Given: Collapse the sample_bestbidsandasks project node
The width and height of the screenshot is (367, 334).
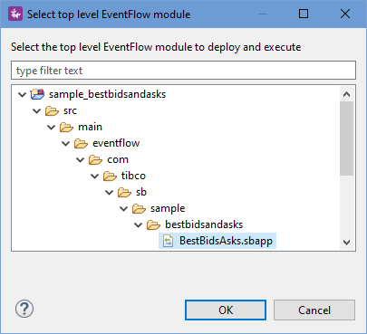Looking at the screenshot, I should 22,94.
